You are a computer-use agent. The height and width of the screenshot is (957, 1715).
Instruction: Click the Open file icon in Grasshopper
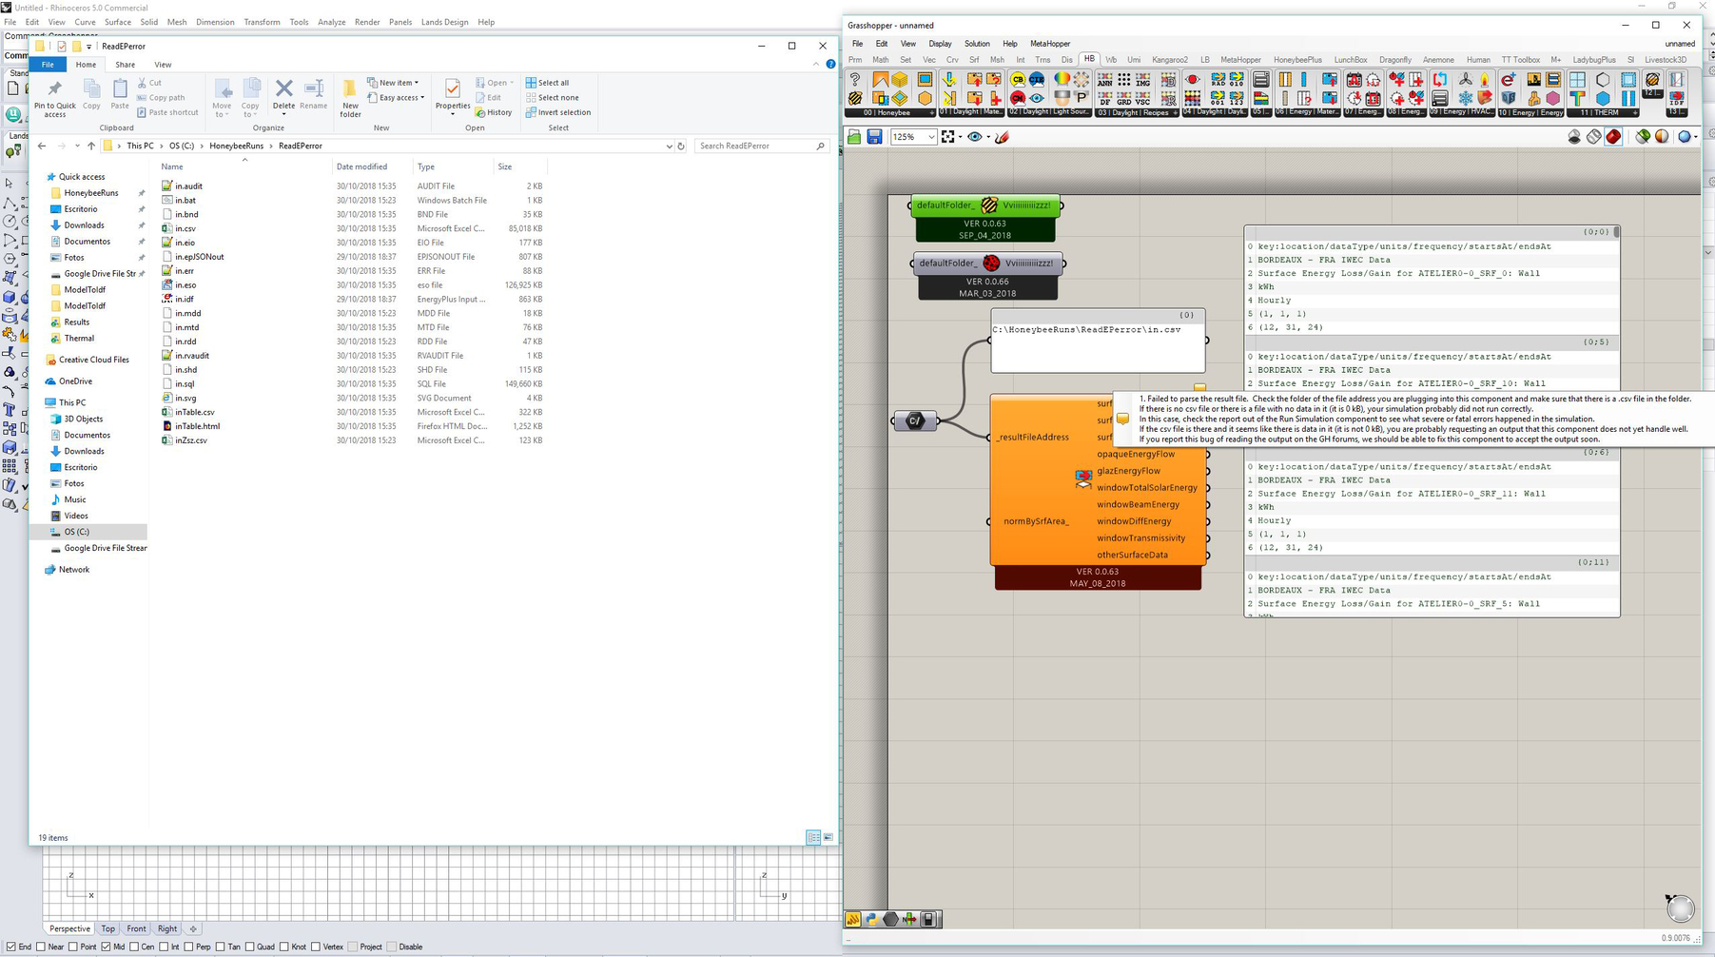(854, 137)
